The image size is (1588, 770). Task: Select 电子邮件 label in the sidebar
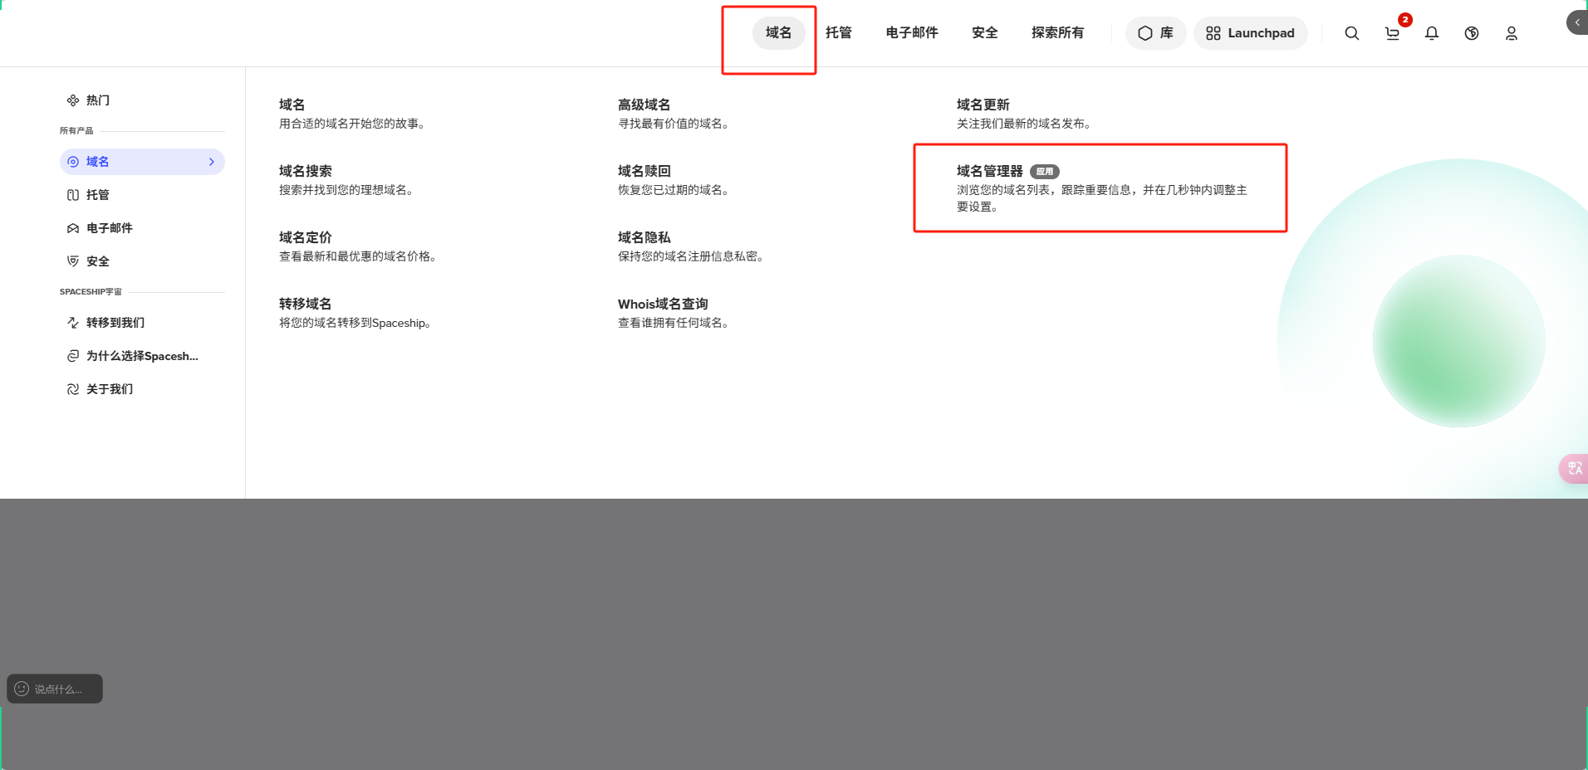point(110,228)
